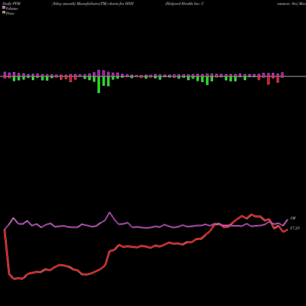306x306 pixels.
Task: Click the 'Daily PVM' title text
Action: [12, 4]
